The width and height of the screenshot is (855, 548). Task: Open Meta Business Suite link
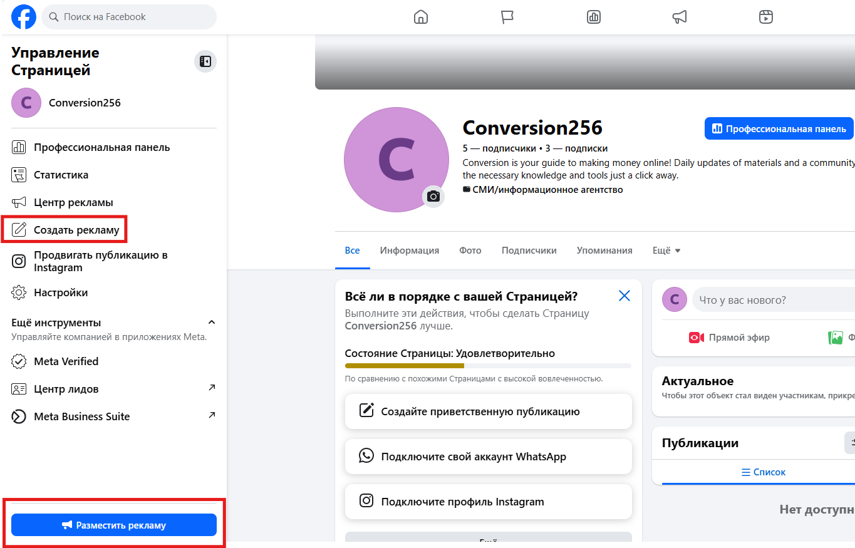pos(85,416)
